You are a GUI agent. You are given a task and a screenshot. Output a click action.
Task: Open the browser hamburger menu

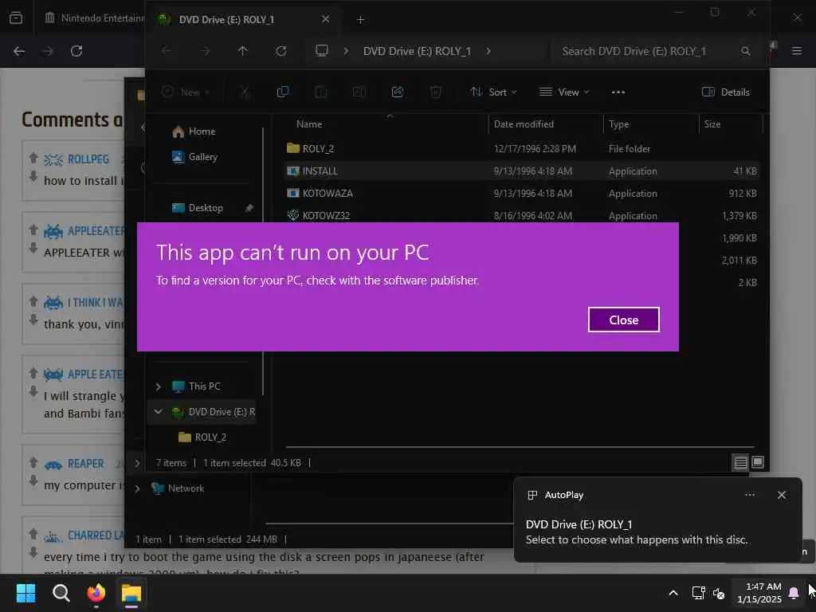796,51
